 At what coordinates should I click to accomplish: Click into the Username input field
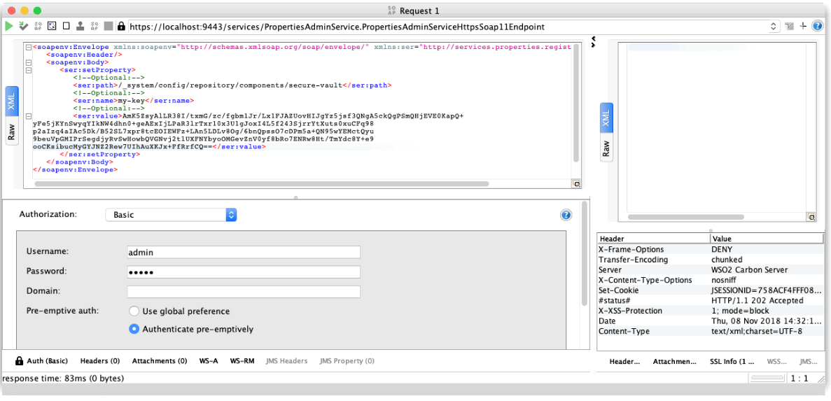click(x=243, y=252)
